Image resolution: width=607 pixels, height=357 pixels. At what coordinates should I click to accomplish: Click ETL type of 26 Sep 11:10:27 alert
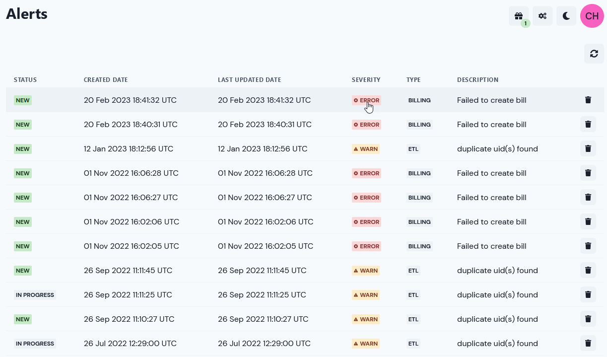[x=413, y=319]
